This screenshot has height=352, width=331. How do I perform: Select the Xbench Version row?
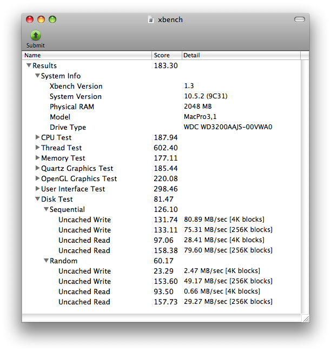(x=161, y=86)
